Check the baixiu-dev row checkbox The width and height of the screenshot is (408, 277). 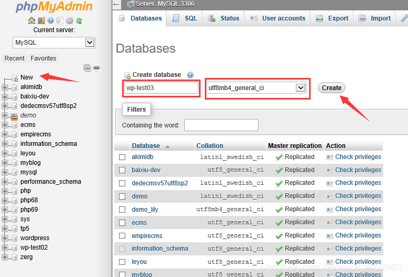pyautogui.click(x=122, y=170)
